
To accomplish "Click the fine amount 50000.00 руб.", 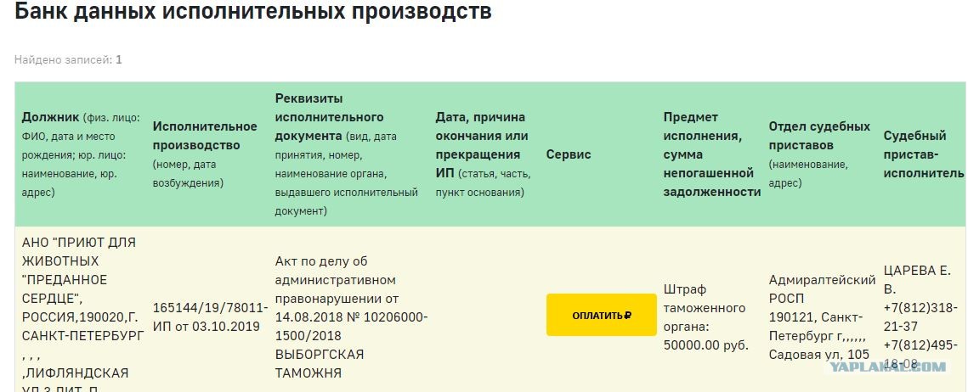I will [x=706, y=345].
